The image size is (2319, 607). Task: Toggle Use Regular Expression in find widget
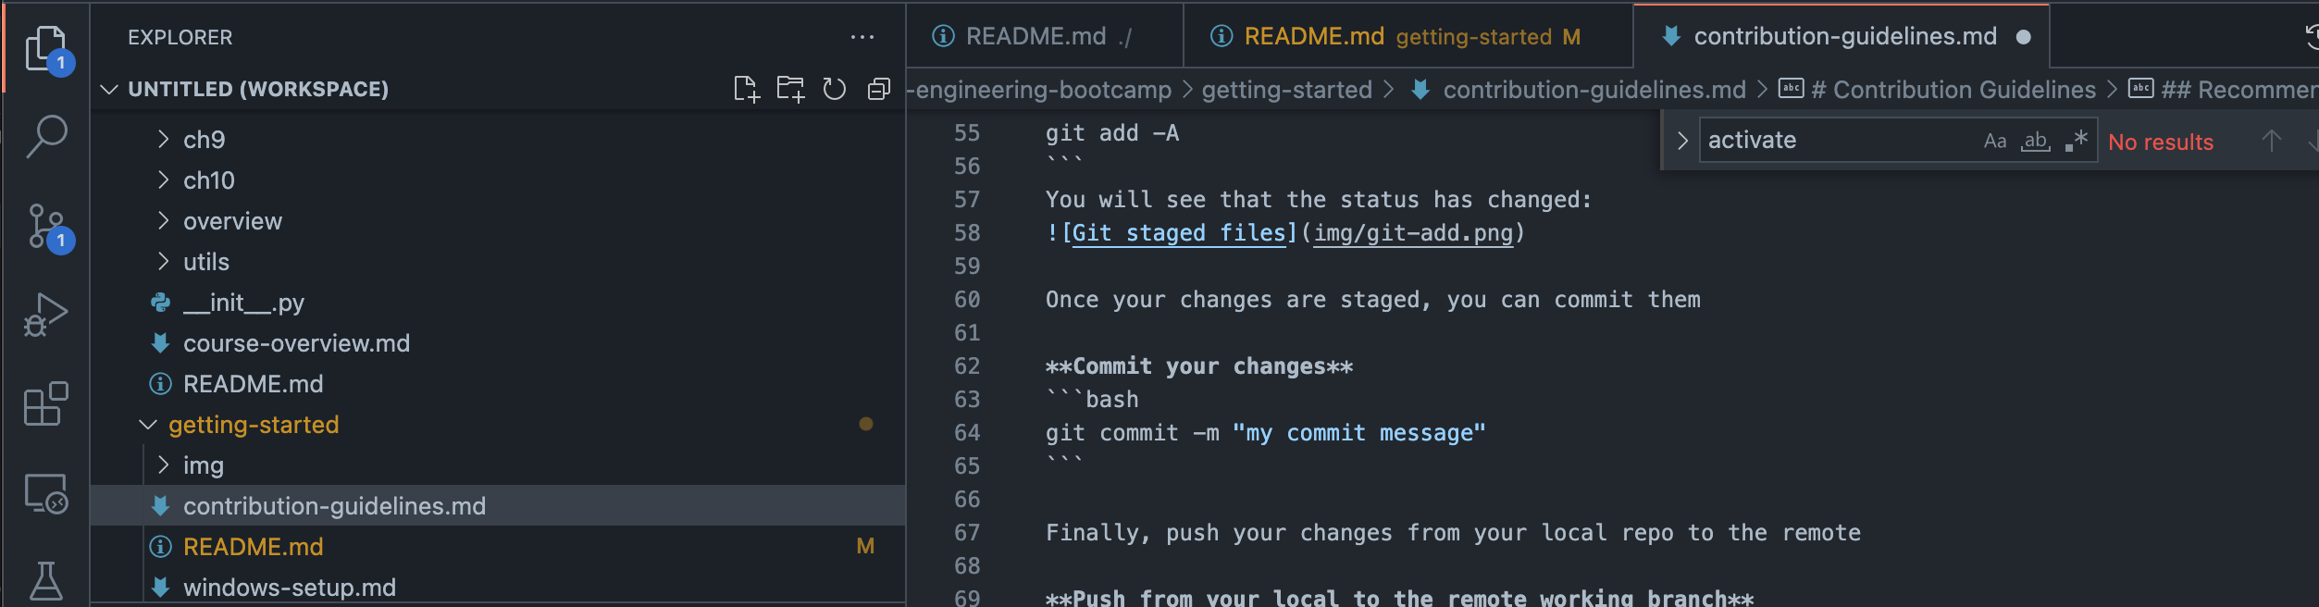2076,141
